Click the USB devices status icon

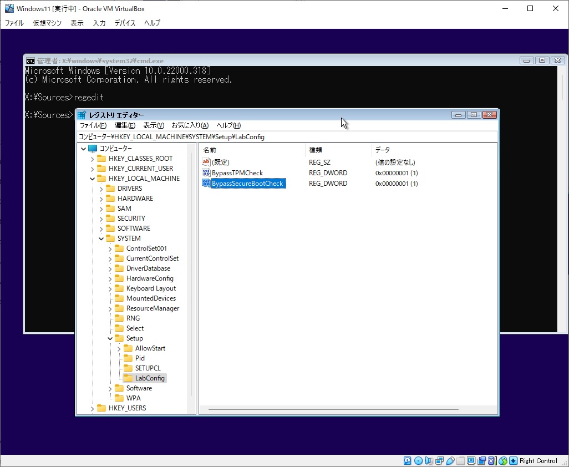(450, 461)
